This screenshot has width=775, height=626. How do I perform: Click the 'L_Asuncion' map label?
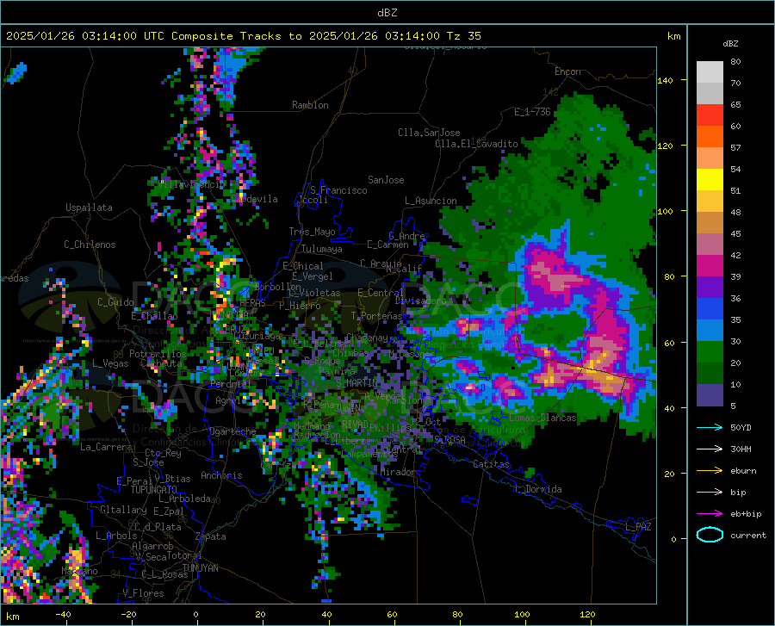pyautogui.click(x=431, y=201)
